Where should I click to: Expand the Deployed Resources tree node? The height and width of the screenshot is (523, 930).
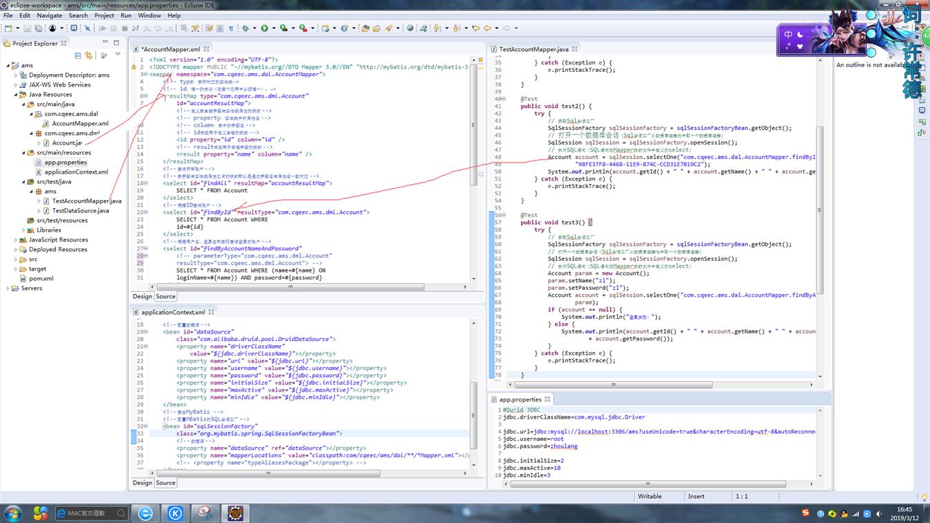tap(16, 250)
